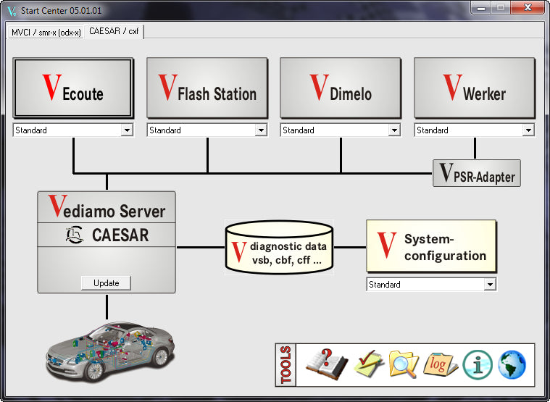
Task: Open the PSR-Adapter
Action: [x=476, y=174]
